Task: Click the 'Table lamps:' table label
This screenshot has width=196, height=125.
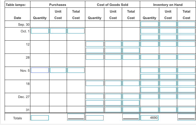Action: [x=16, y=5]
